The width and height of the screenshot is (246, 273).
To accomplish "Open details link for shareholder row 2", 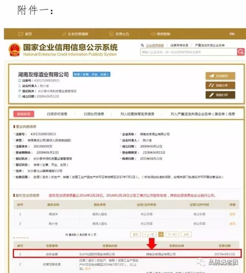I will (233, 223).
